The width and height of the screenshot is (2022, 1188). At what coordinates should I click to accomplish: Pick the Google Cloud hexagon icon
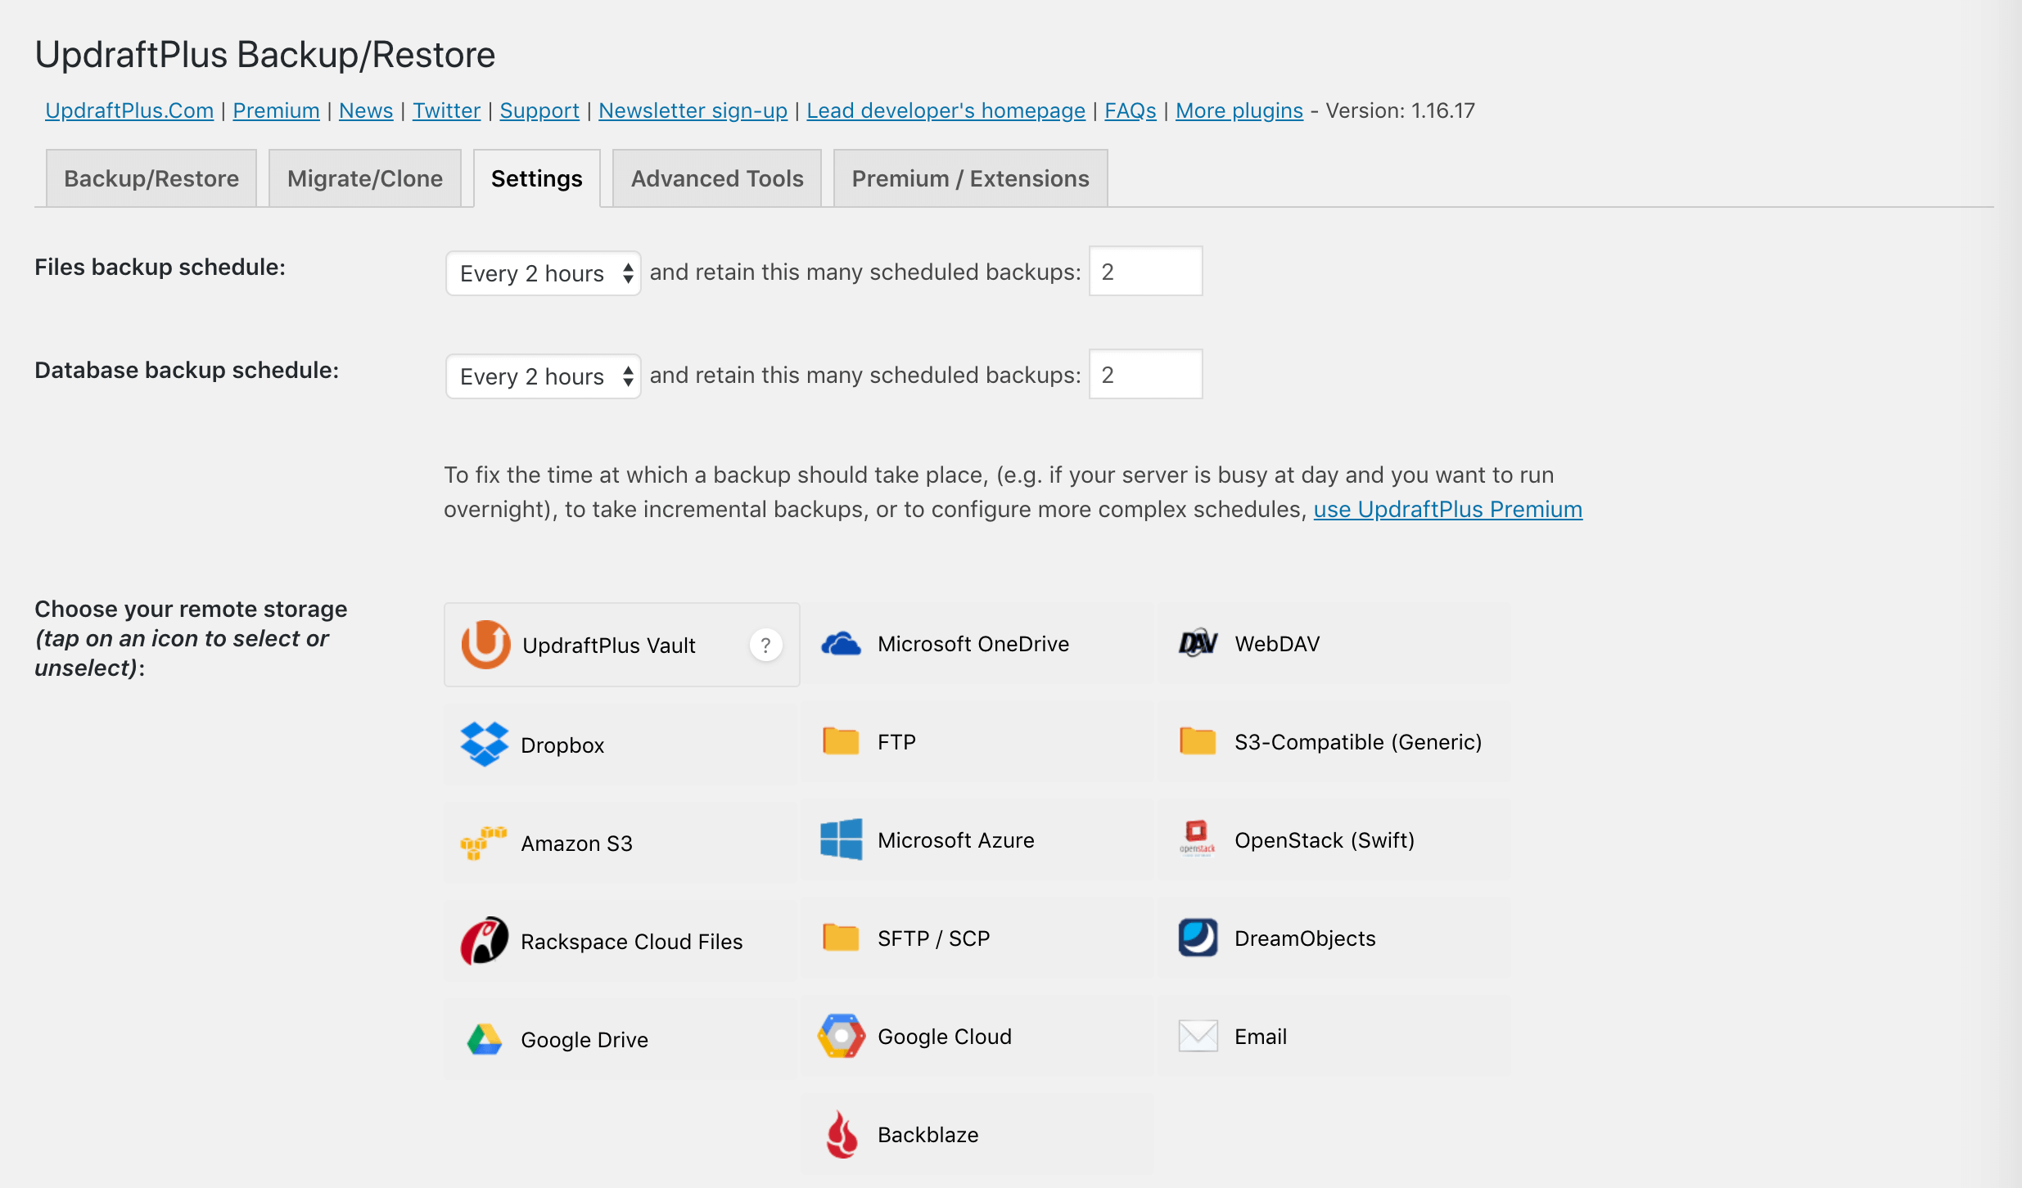[841, 1036]
